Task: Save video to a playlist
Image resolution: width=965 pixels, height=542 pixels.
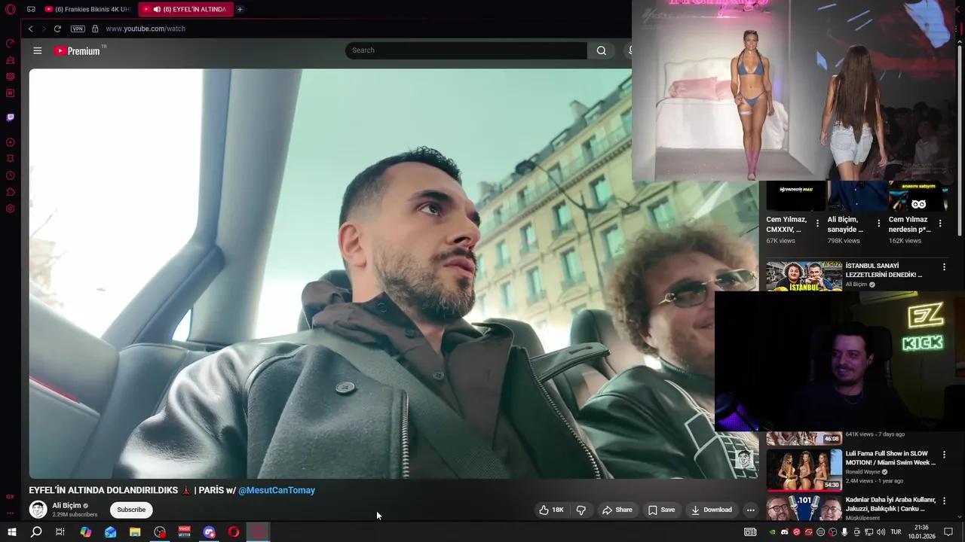Action: [x=661, y=510]
